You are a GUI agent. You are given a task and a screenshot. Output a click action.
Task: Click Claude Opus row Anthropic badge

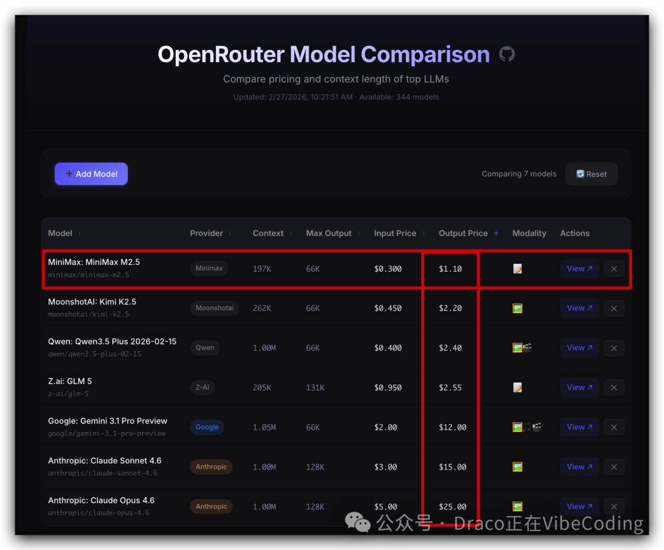point(211,506)
